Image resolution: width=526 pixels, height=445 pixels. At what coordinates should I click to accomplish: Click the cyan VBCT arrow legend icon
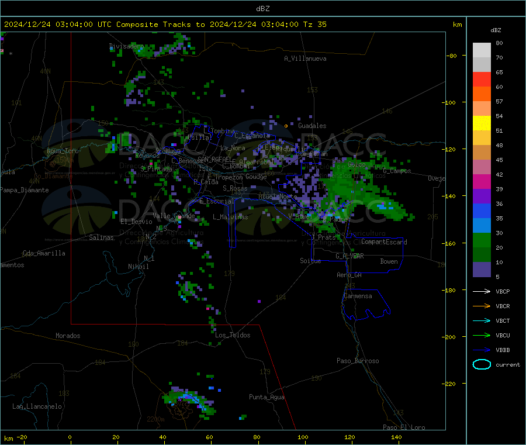(482, 321)
